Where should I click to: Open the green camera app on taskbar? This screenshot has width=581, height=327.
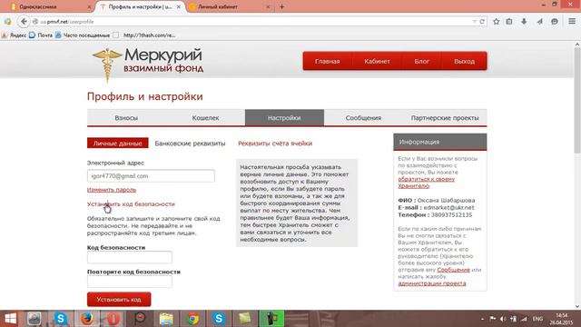coord(271,319)
